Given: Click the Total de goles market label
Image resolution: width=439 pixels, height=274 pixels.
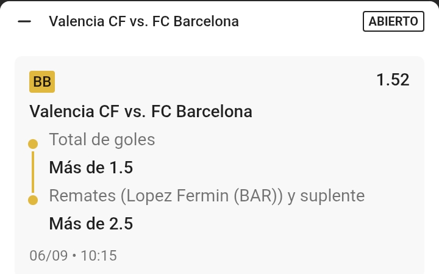Looking at the screenshot, I should point(102,140).
